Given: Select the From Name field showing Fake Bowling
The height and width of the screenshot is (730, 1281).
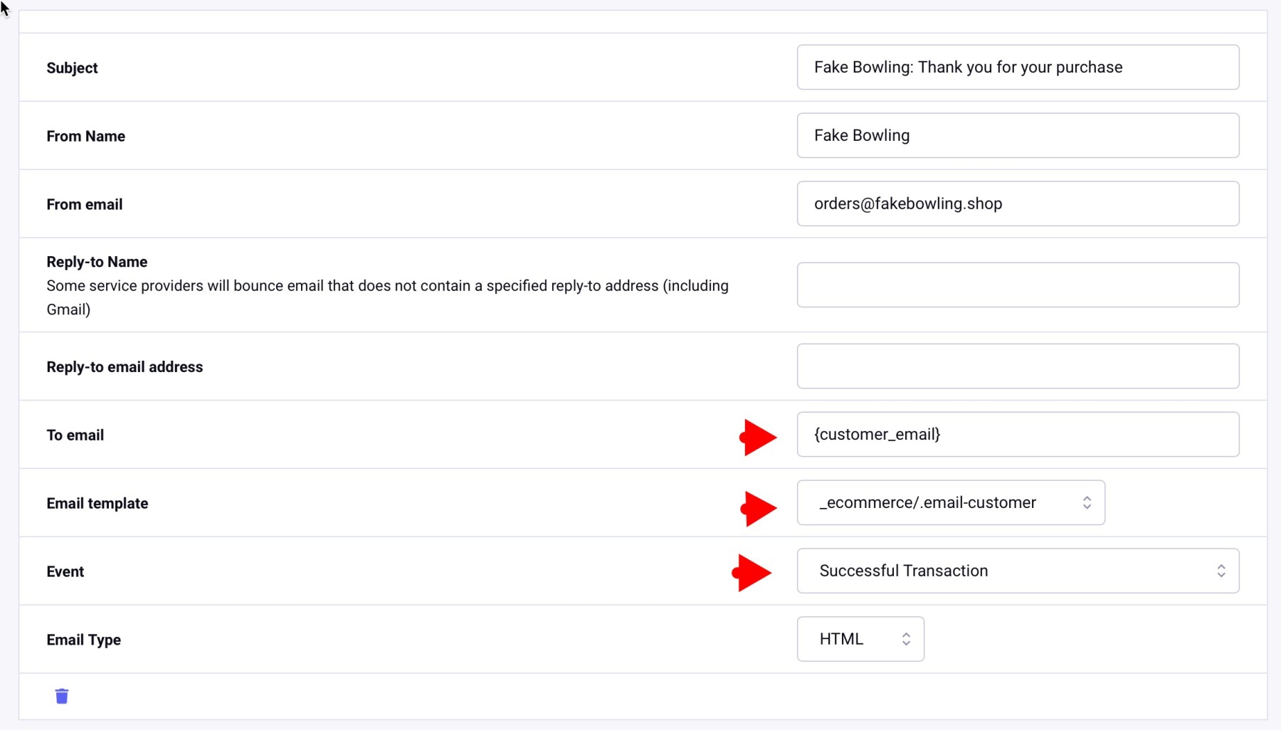Looking at the screenshot, I should [1018, 135].
